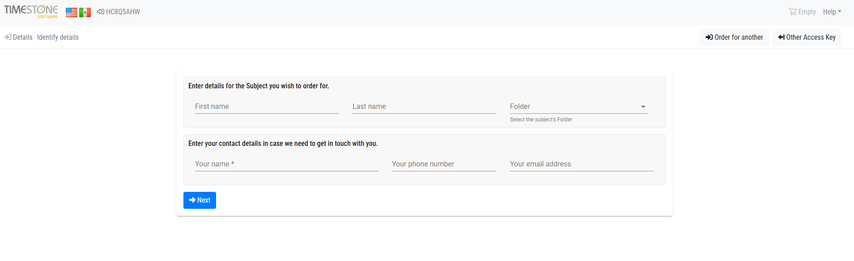Click into the First name field

tap(266, 107)
